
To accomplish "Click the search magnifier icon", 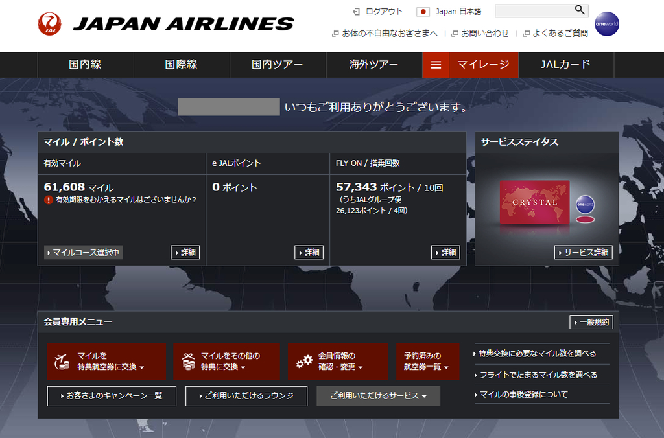I will pos(580,10).
